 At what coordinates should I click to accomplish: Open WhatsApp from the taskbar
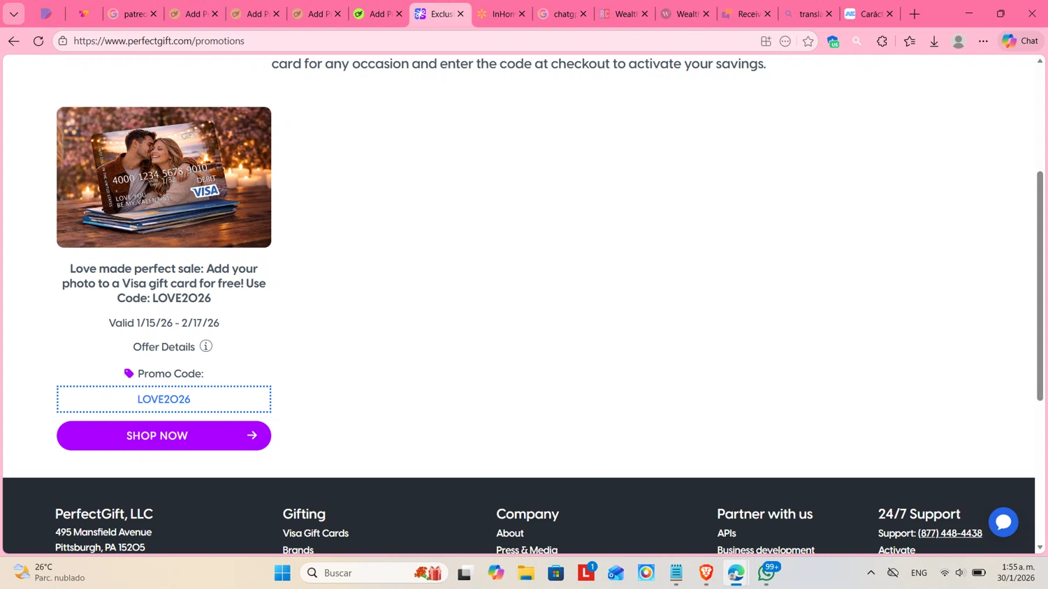coord(766,573)
